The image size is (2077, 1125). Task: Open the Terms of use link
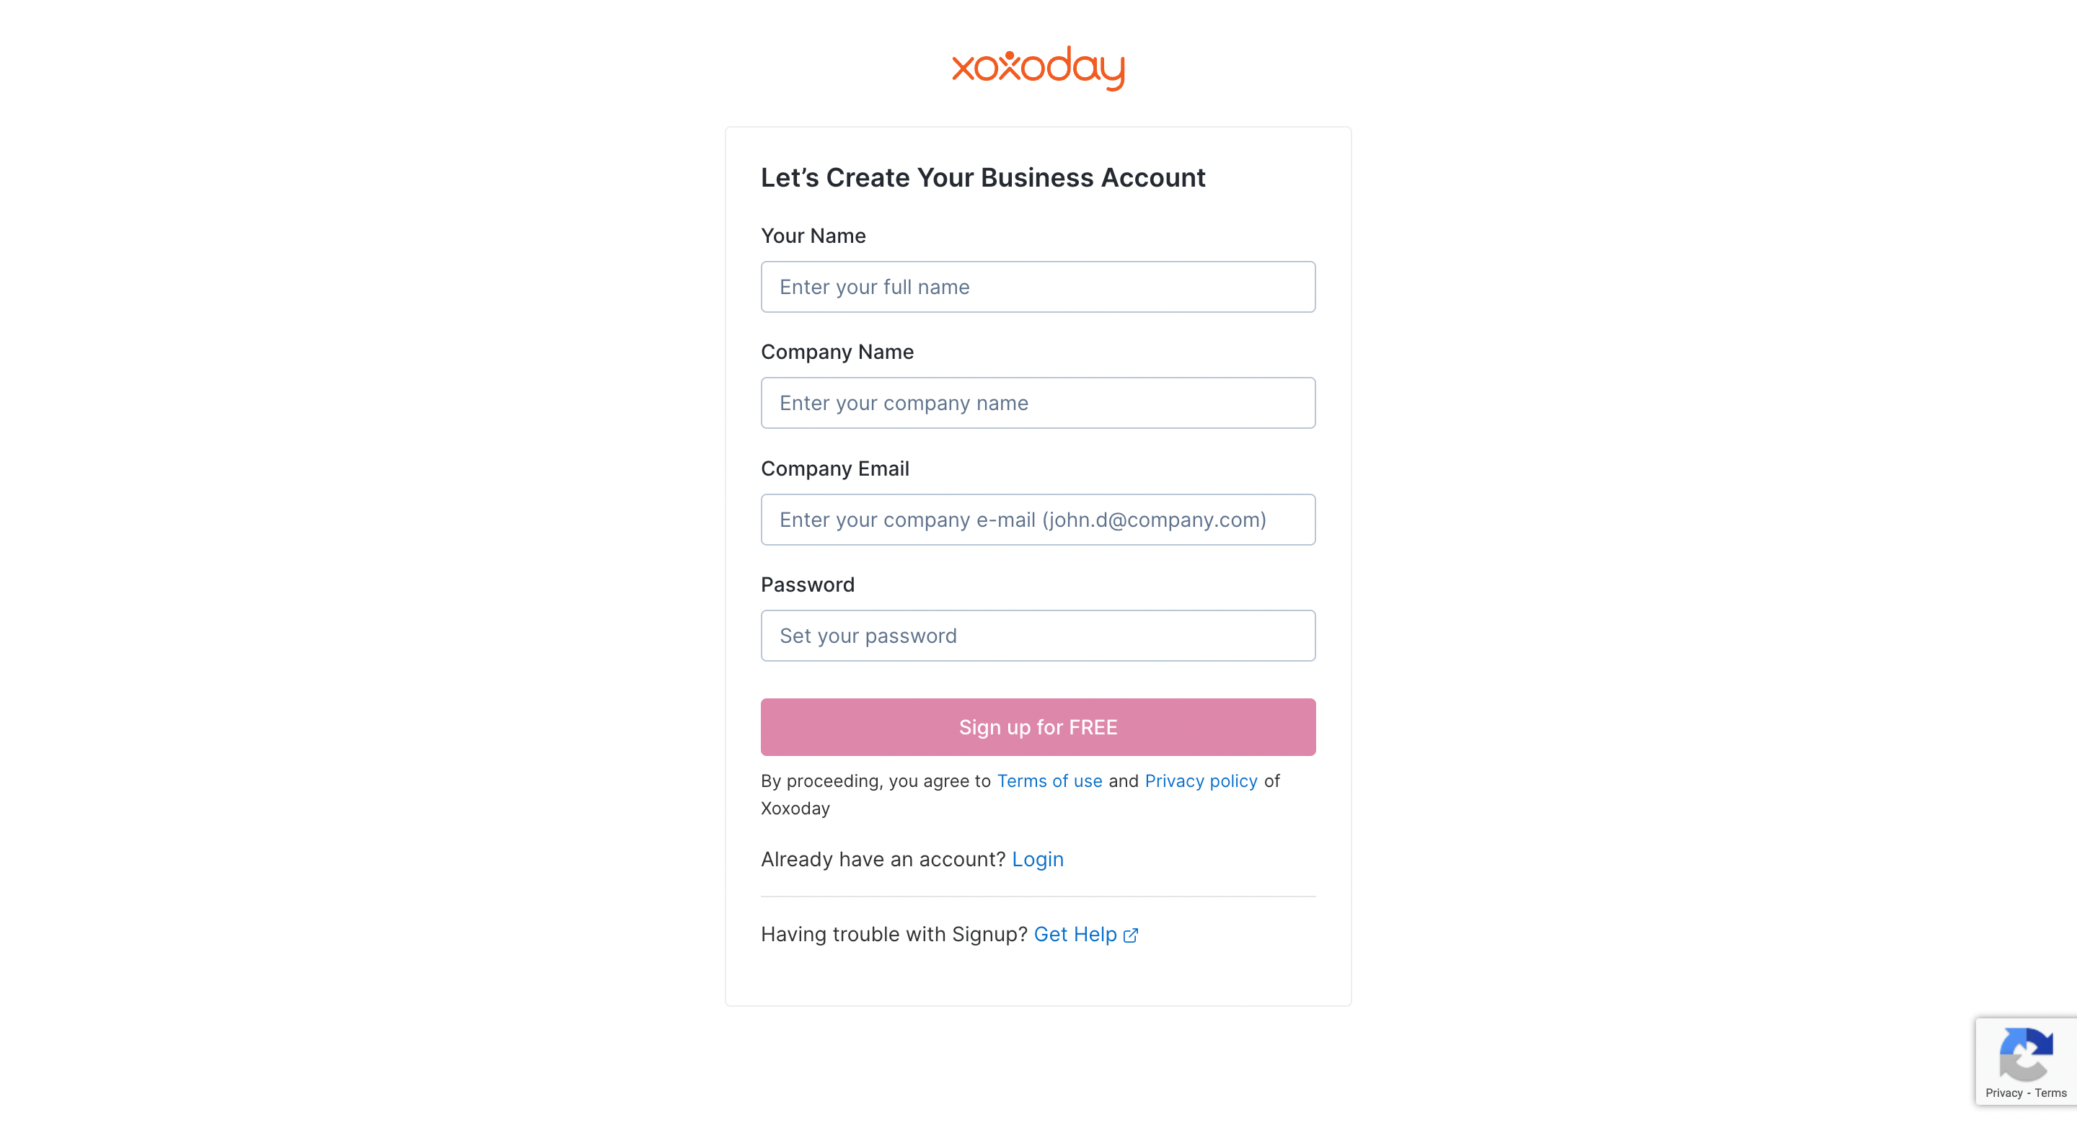tap(1049, 781)
